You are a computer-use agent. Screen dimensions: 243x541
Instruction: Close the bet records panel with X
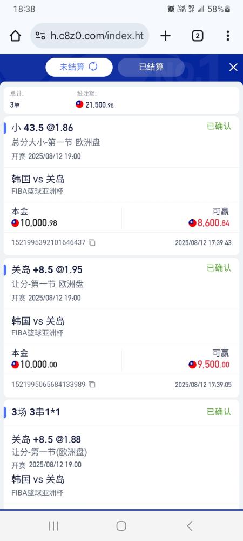click(233, 67)
